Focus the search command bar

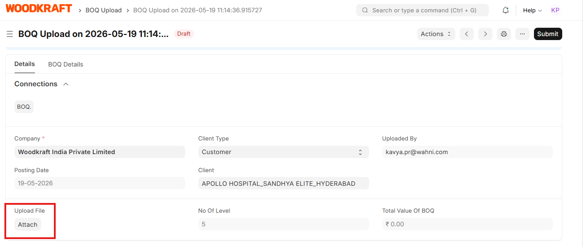[423, 10]
